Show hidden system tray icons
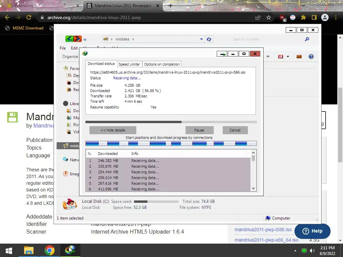343x257 pixels. tap(295, 251)
